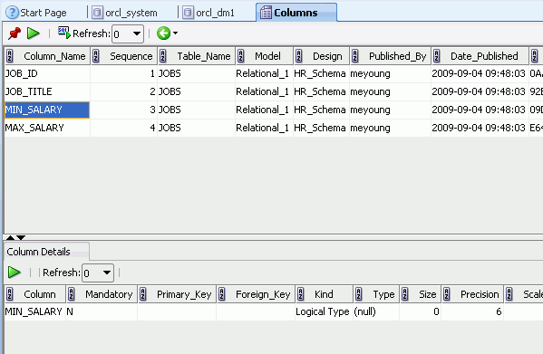
Task: Sort by Design sort icon
Action: [x=299, y=56]
